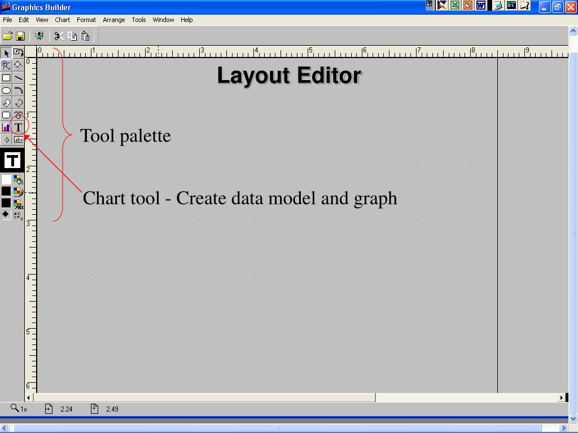Click the Run traffic light icon
The width and height of the screenshot is (578, 433).
tap(39, 36)
